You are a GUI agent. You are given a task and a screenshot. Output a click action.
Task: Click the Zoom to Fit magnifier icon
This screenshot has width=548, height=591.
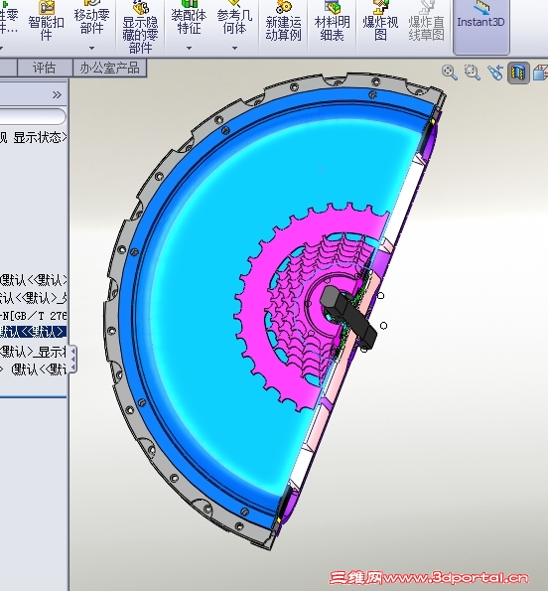tap(450, 72)
